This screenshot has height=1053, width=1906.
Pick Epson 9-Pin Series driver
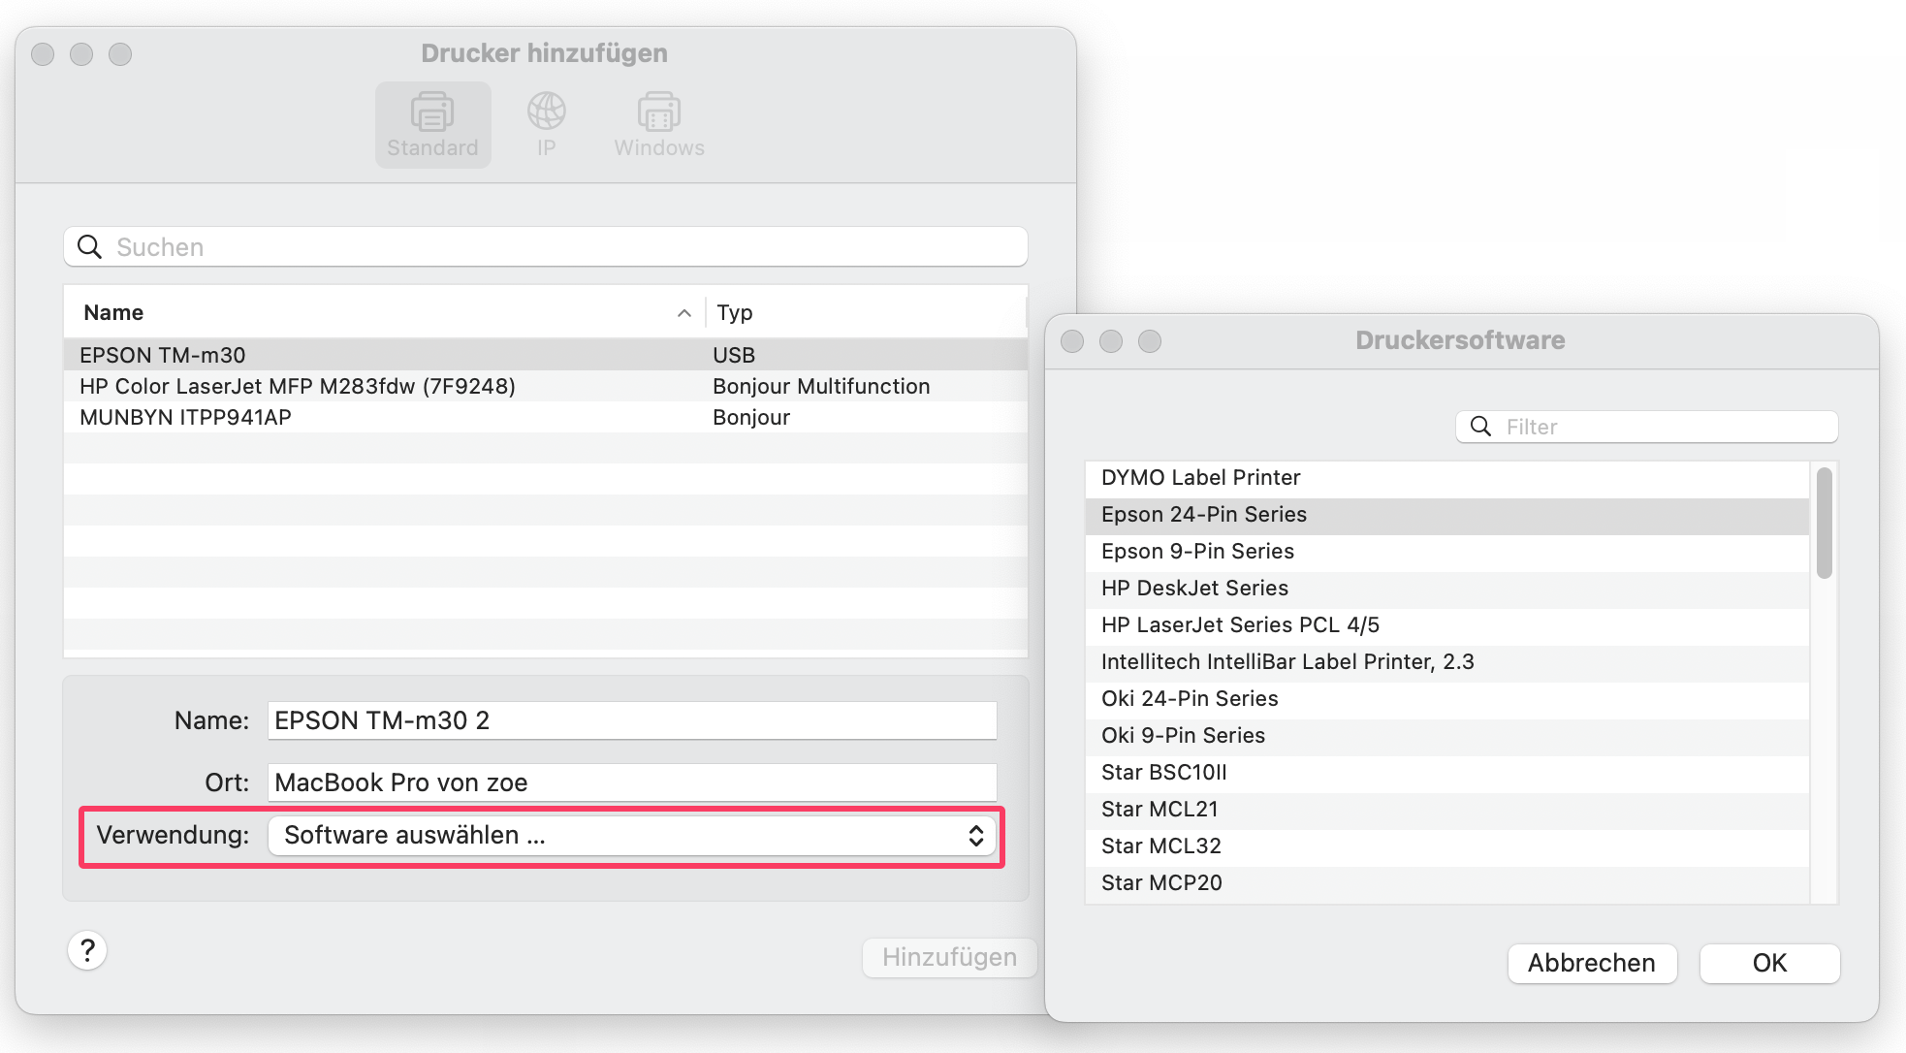tap(1197, 551)
